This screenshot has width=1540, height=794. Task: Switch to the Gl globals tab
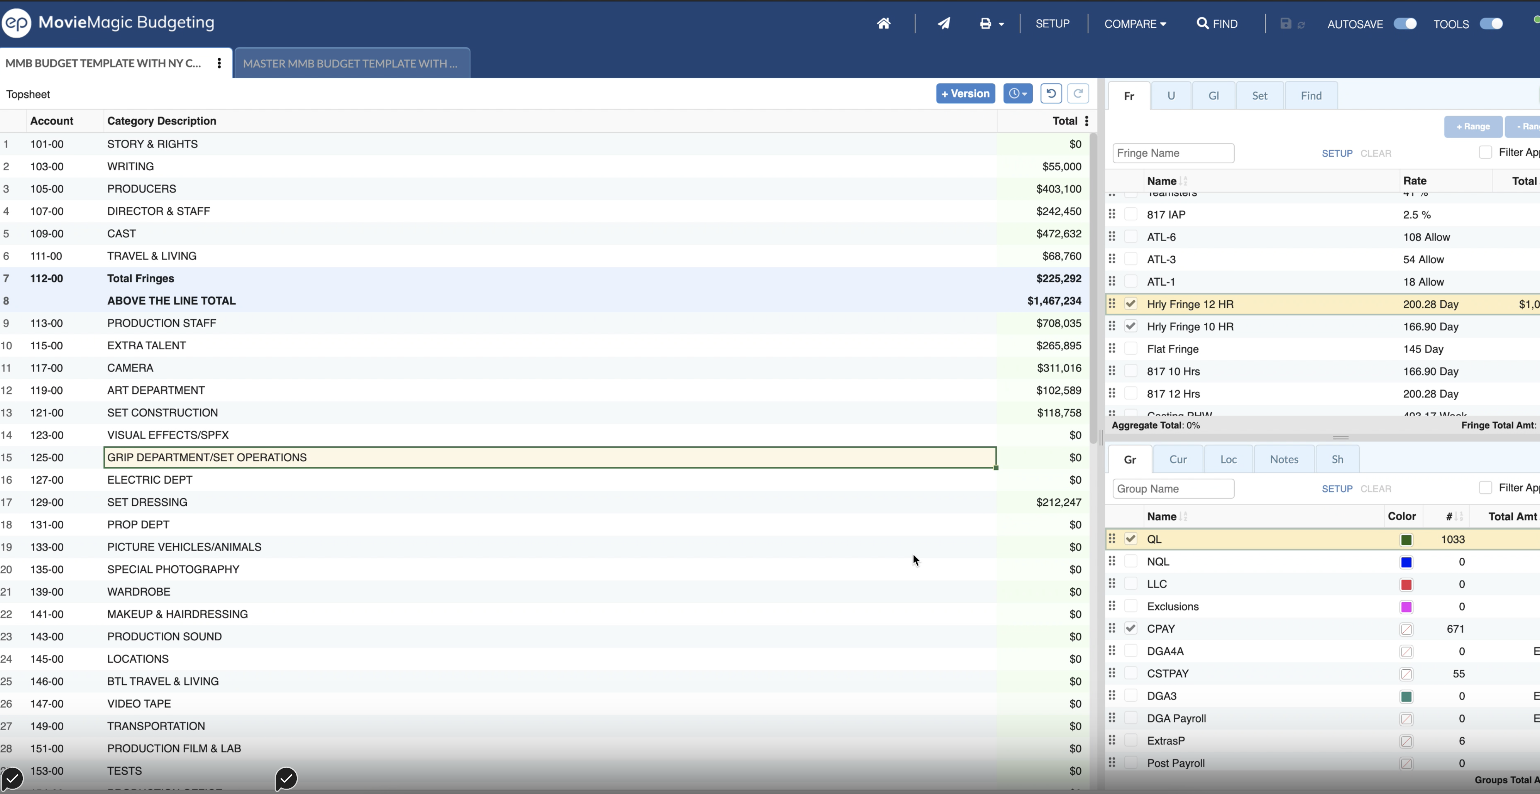pyautogui.click(x=1213, y=96)
